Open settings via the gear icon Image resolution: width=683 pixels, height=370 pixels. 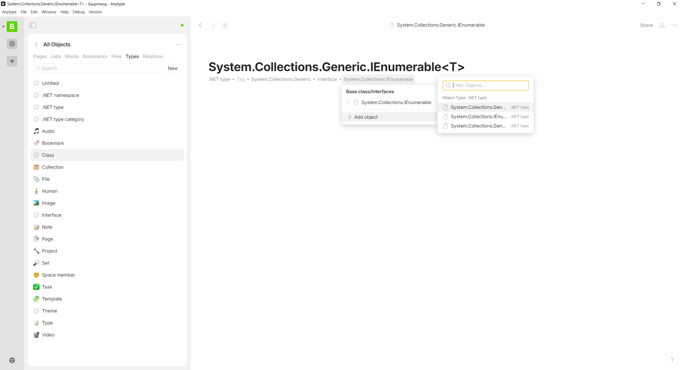coord(12,360)
